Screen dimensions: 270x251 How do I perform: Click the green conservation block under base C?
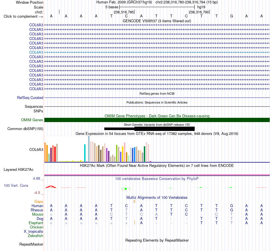(126, 189)
